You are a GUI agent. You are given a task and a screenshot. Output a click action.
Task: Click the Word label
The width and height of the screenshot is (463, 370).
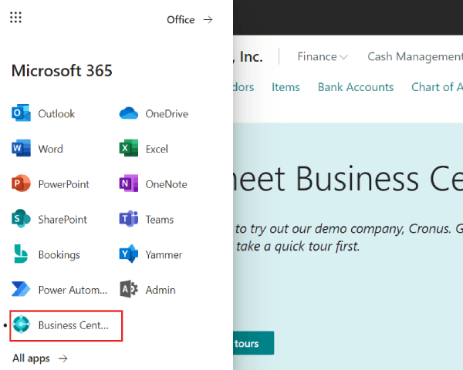[50, 149]
